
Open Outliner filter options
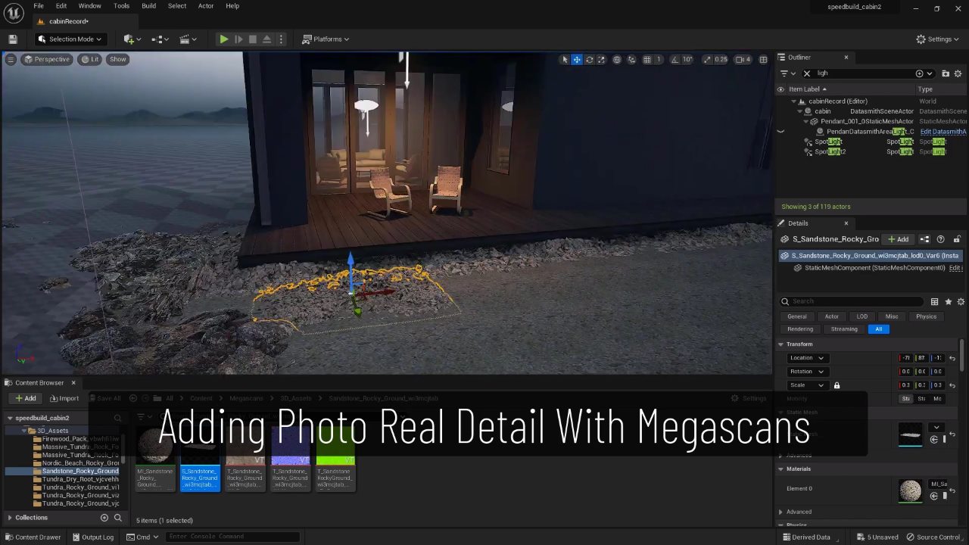coord(787,73)
